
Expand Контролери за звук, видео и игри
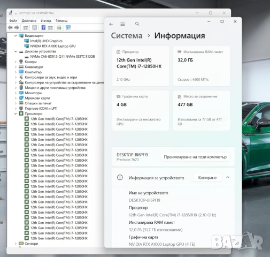pyautogui.click(x=16, y=77)
